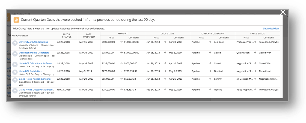Click the $33,333.33 current amount cell
The width and height of the screenshot is (306, 123).
130,89
